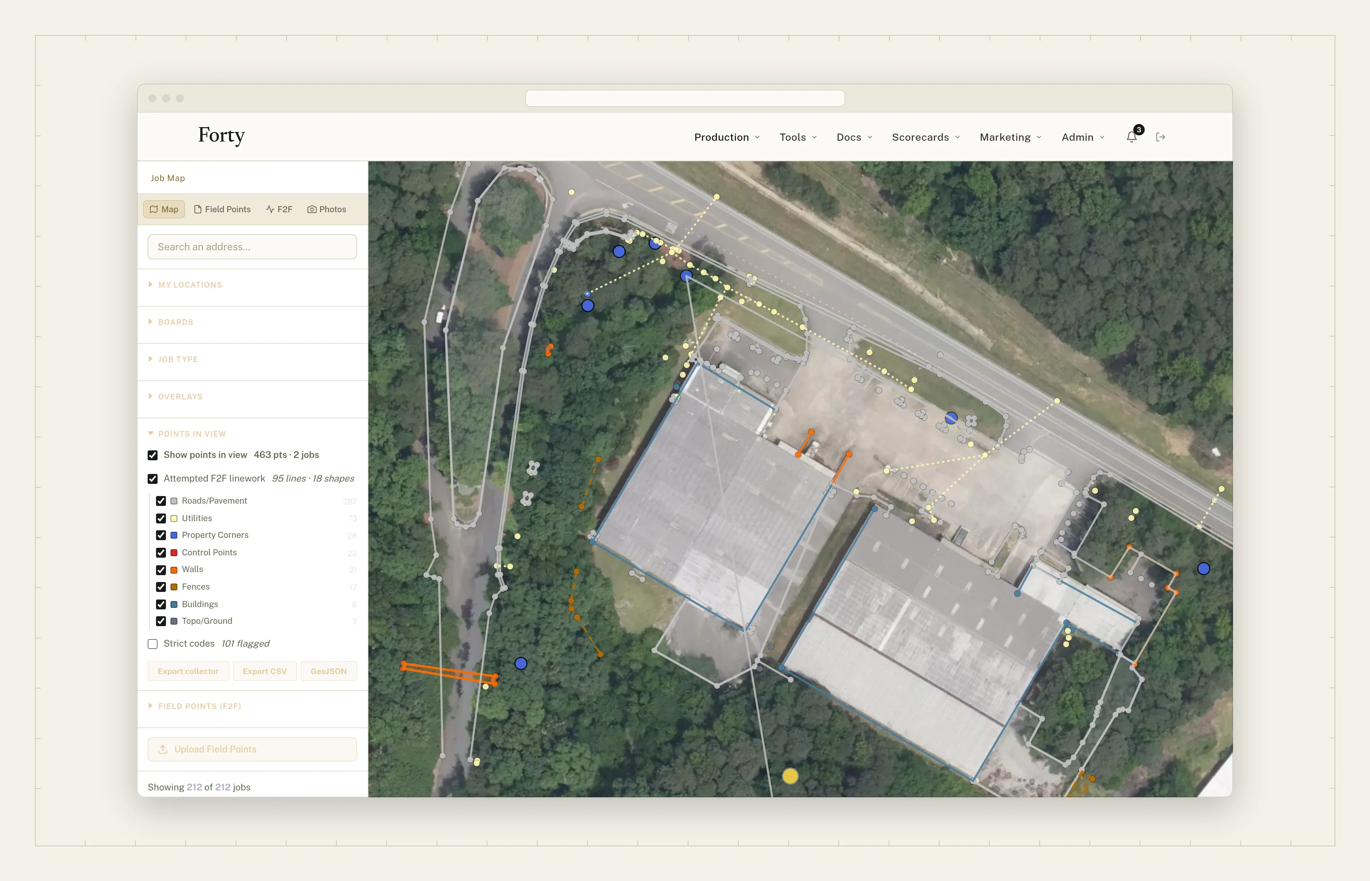The height and width of the screenshot is (881, 1370).
Task: Click the 'Showing 212 of 212 jobs' text
Action: pos(199,787)
